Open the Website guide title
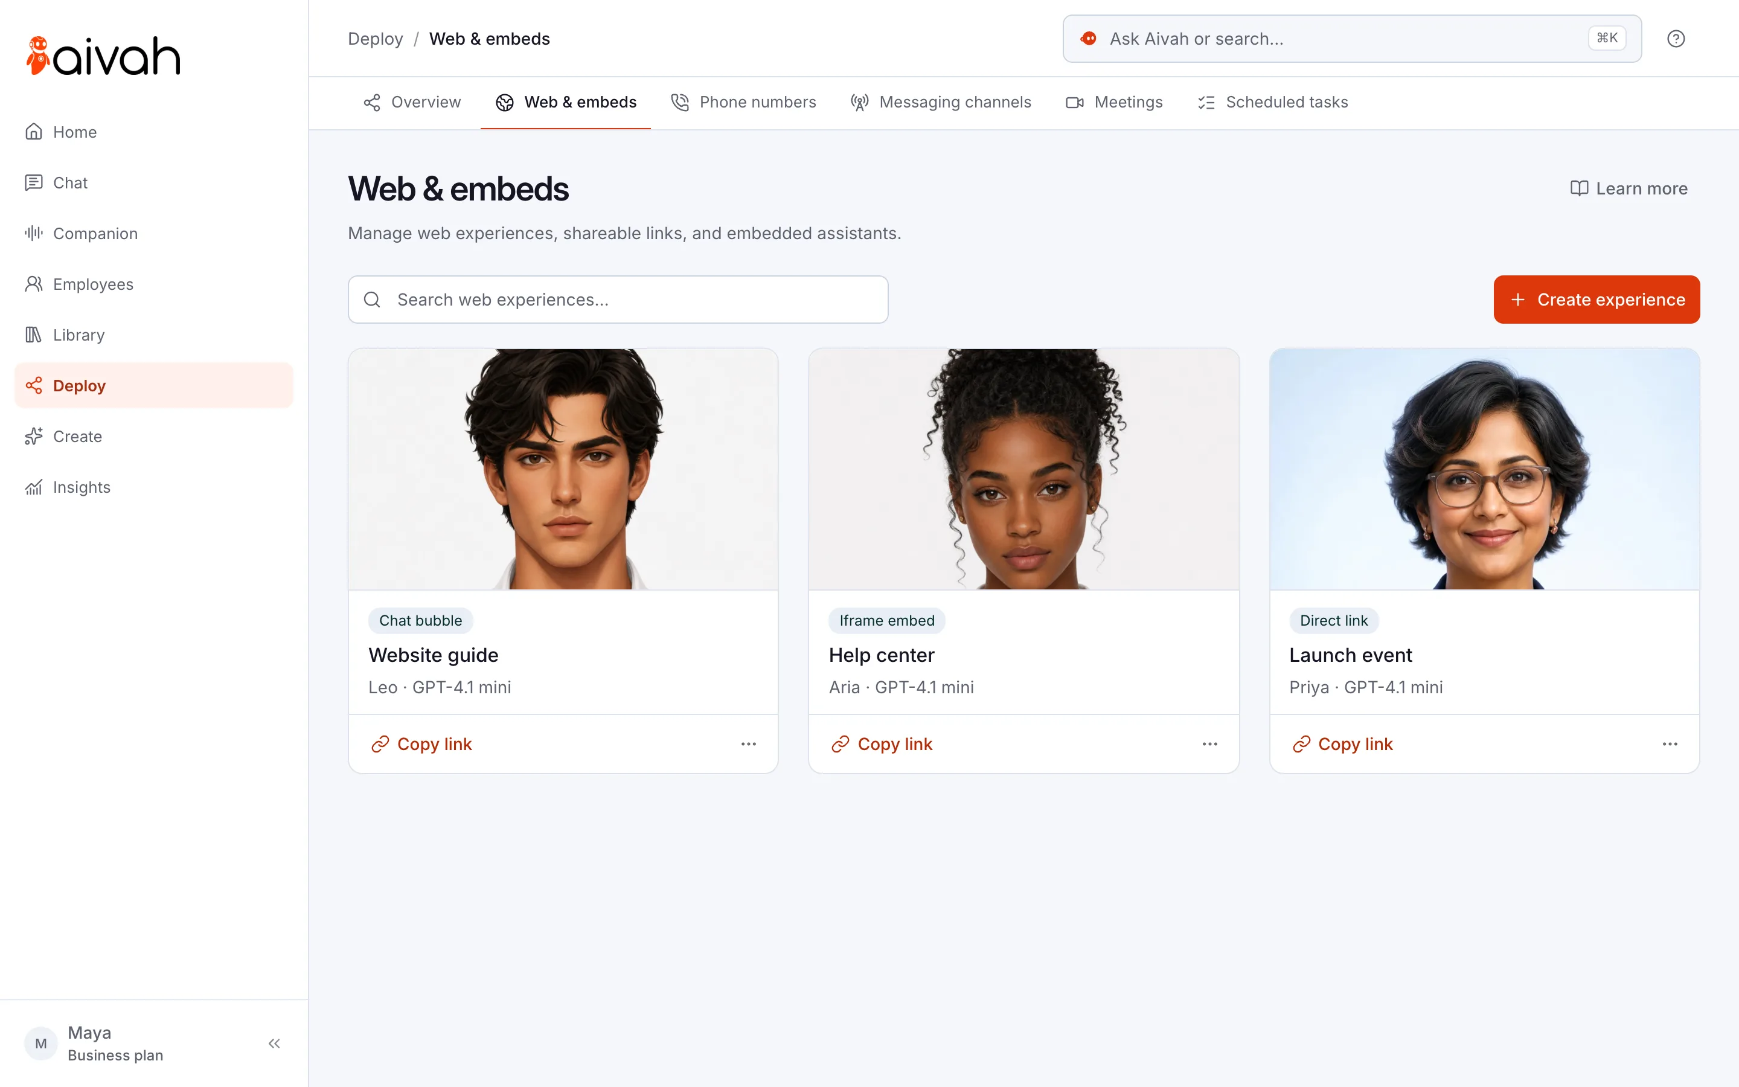The image size is (1739, 1087). [x=434, y=655]
